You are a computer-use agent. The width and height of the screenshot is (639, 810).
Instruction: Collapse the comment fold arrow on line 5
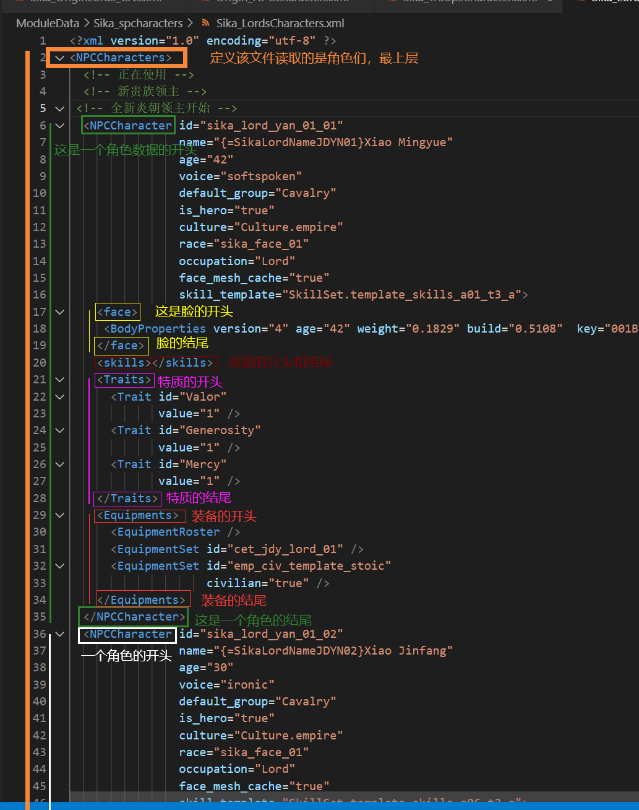(59, 108)
